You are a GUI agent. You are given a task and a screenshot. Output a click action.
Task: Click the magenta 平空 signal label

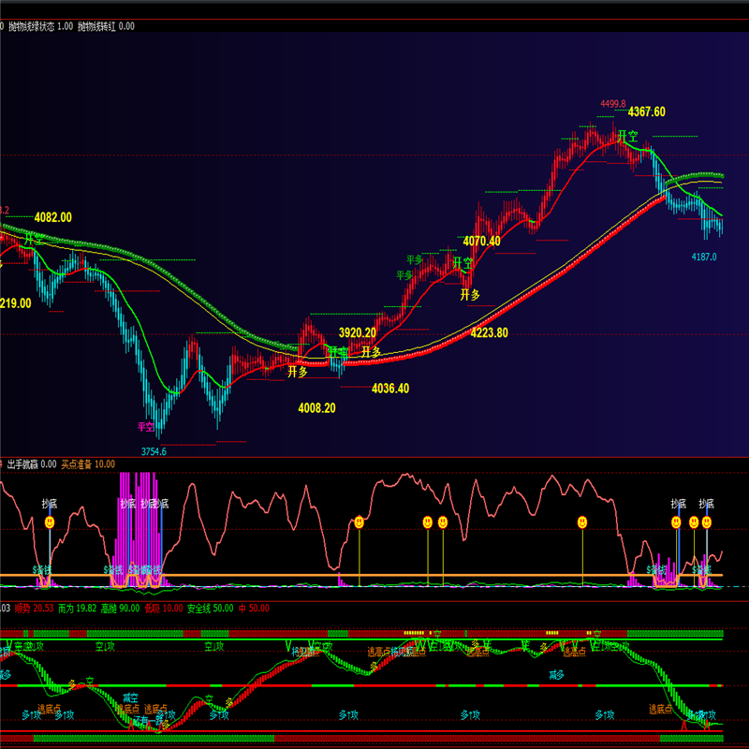tap(146, 427)
